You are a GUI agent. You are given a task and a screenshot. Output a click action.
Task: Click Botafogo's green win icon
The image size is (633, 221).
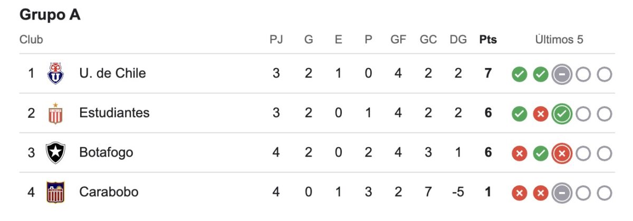coord(540,153)
